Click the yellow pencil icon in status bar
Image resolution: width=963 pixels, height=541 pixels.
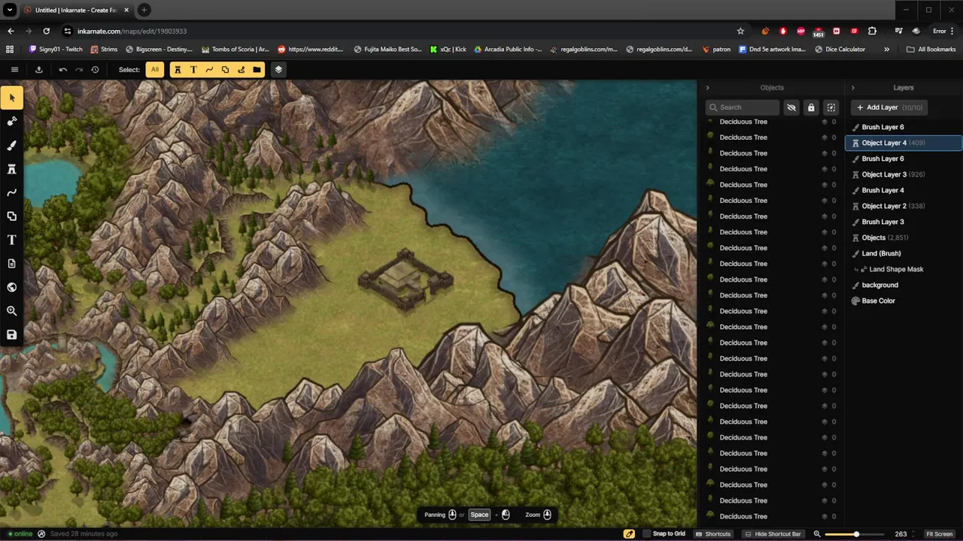point(629,533)
